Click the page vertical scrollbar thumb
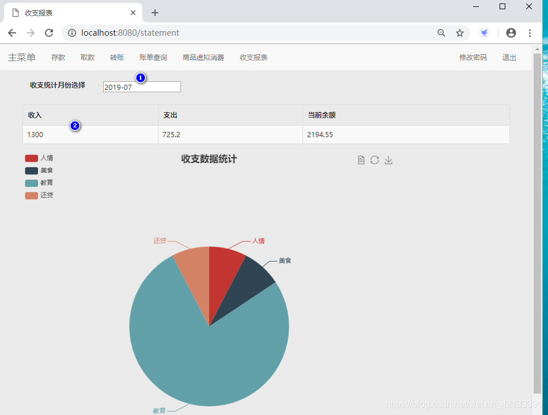 coord(537,224)
